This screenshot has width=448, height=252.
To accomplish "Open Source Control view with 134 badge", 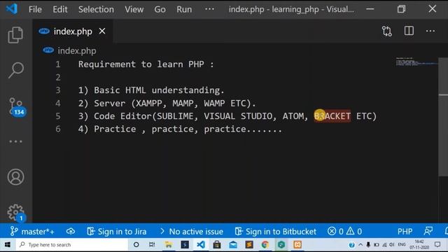I will (17, 106).
